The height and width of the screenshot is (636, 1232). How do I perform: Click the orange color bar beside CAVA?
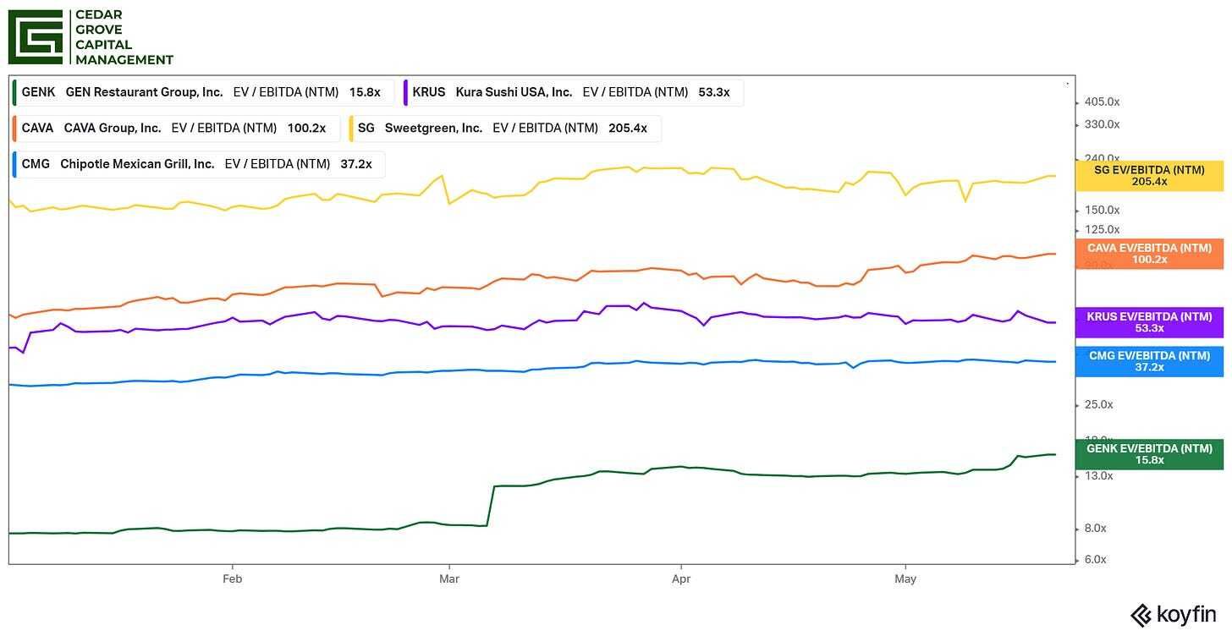[x=15, y=129]
